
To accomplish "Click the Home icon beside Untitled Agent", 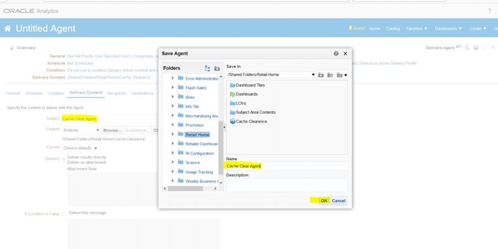I will (x=8, y=28).
